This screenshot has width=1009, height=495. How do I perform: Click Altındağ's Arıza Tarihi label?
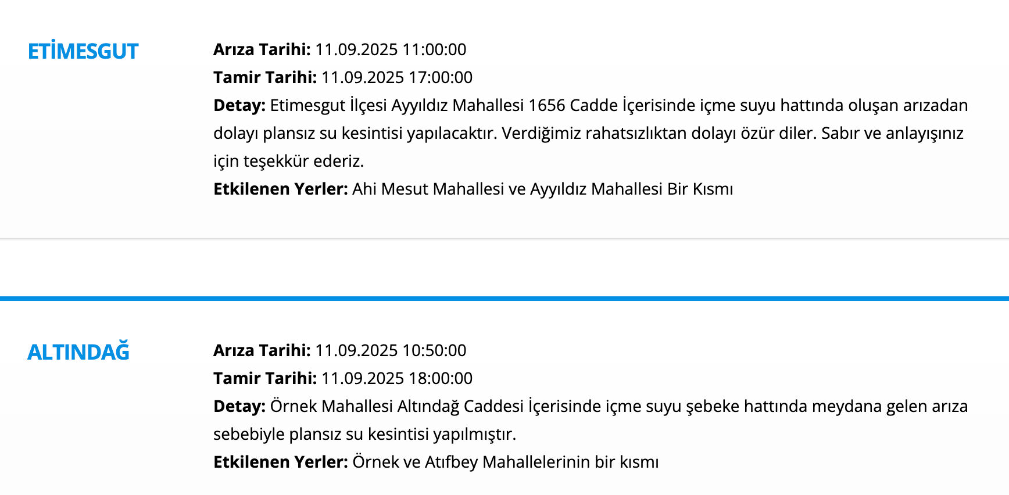[262, 350]
